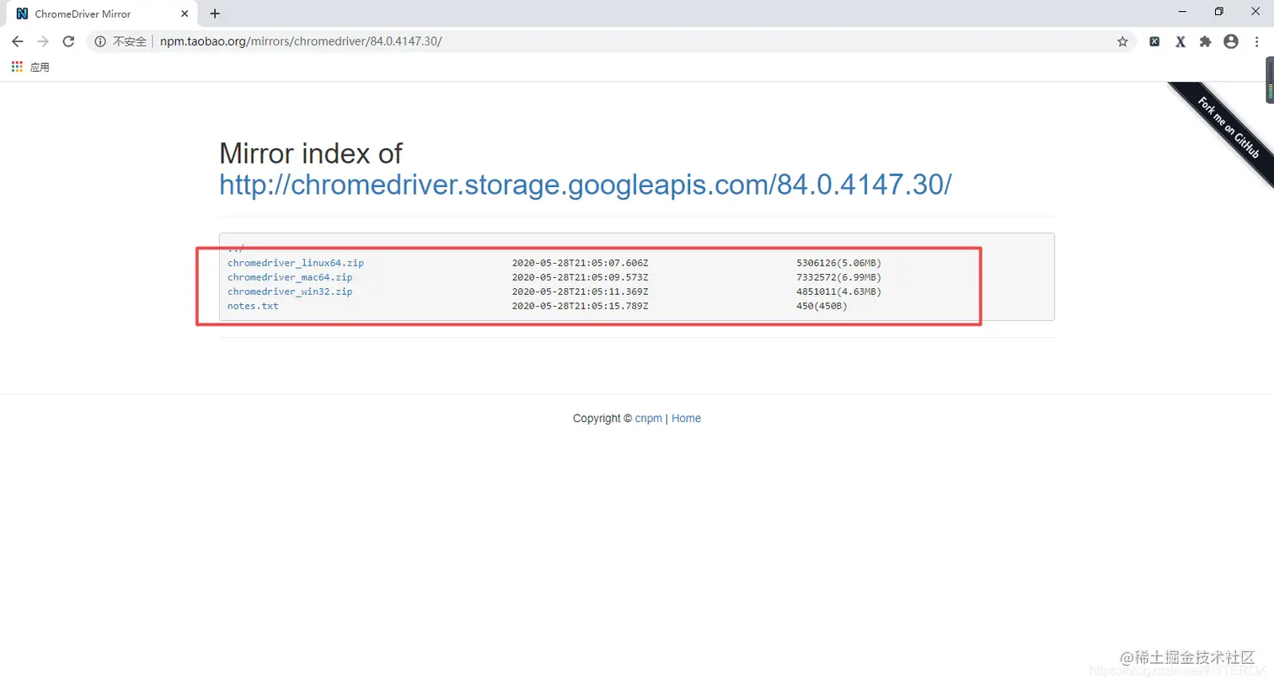Click the Fork me on GitHub ribbon
This screenshot has width=1274, height=685.
1228,128
